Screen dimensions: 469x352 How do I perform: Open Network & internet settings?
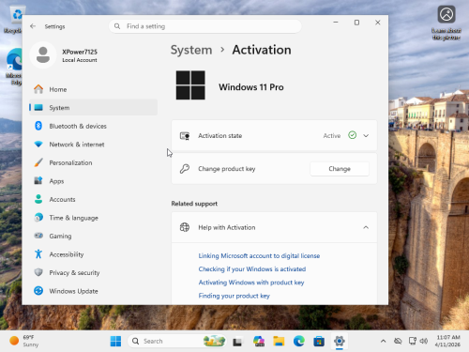point(93,145)
